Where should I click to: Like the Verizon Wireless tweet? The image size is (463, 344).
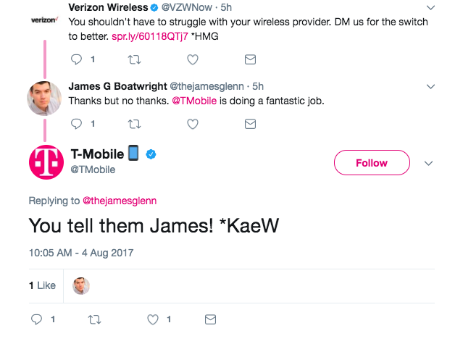(x=193, y=60)
